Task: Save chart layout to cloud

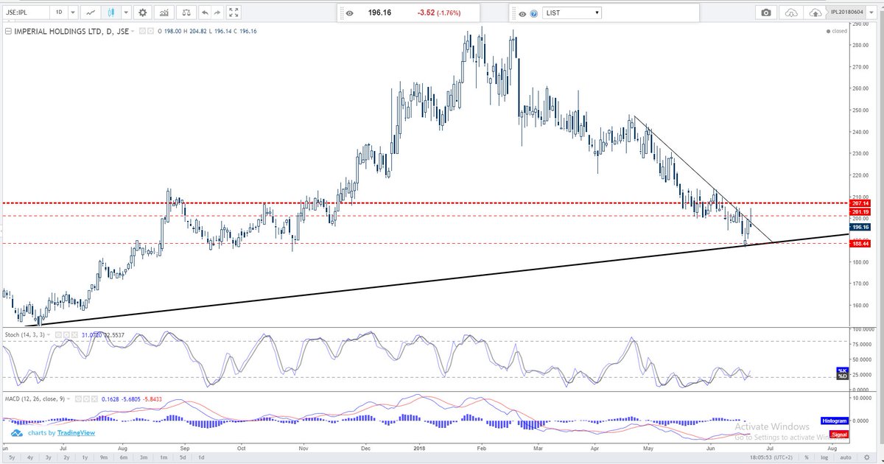Action: tap(815, 13)
